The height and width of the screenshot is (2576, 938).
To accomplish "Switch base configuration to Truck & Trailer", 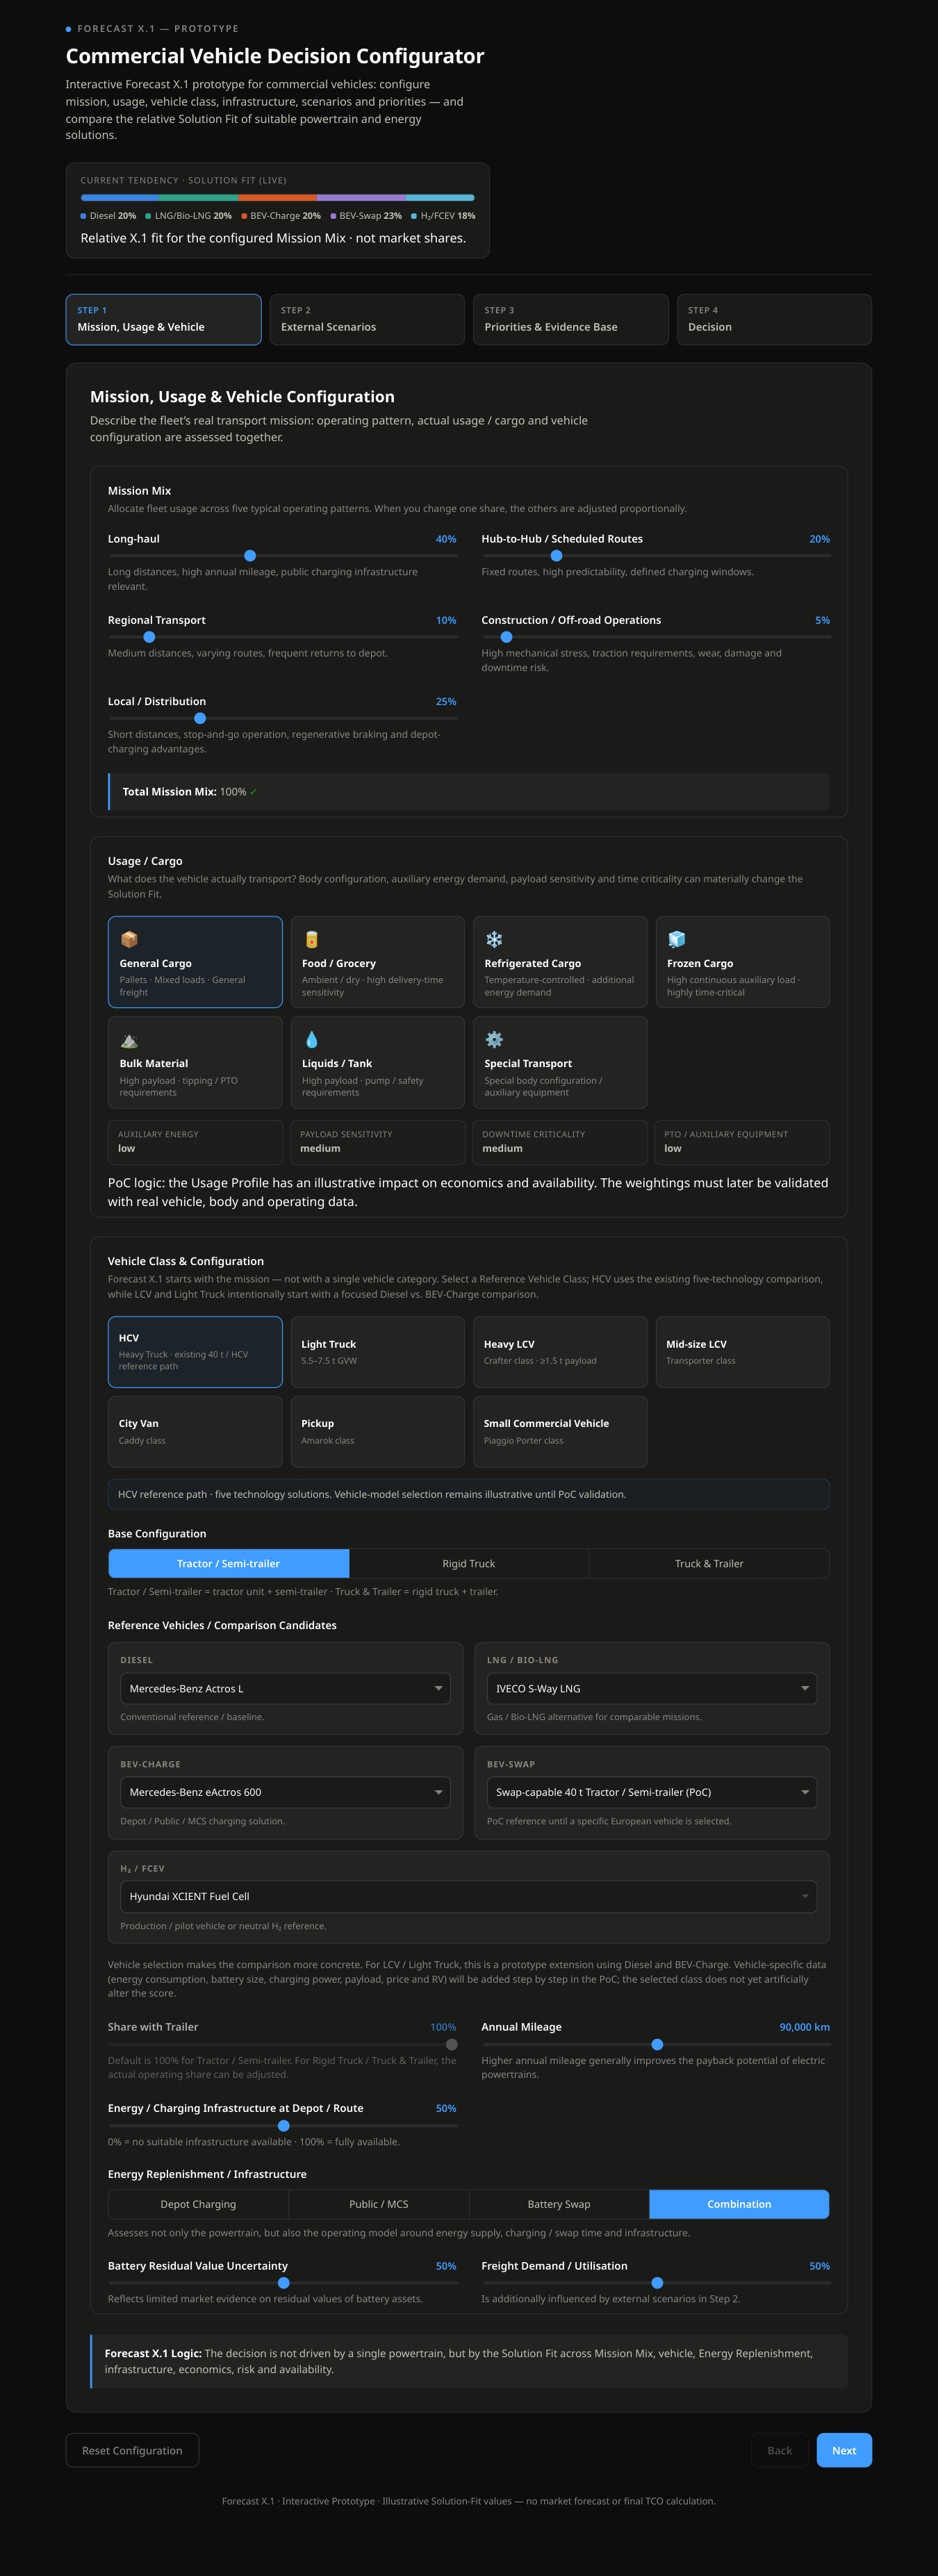I will click(x=709, y=1563).
